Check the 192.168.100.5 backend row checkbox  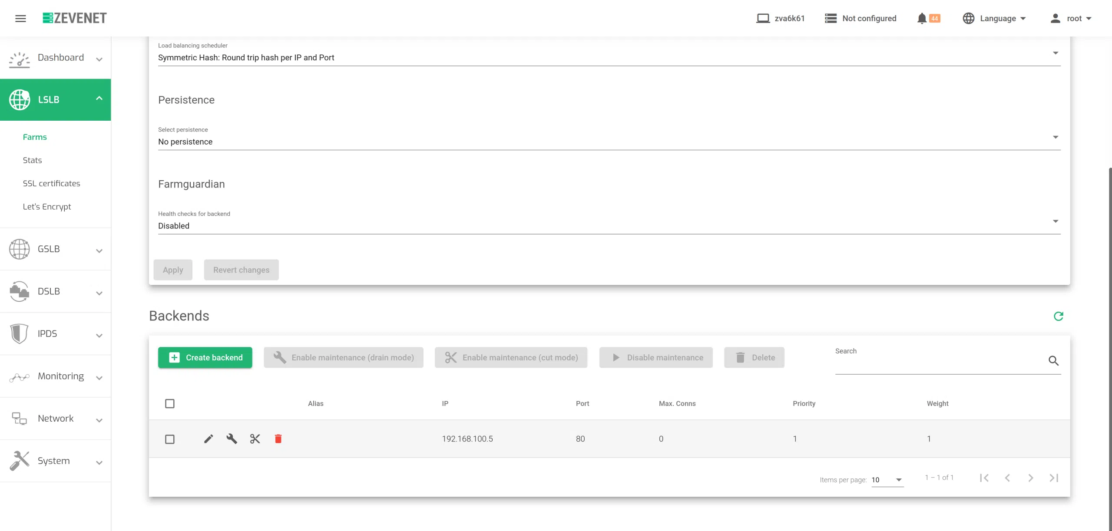pyautogui.click(x=170, y=439)
